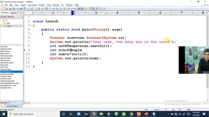Viewport: 209px width, 117px height.
Task: Open the Search menu
Action: (23, 5)
